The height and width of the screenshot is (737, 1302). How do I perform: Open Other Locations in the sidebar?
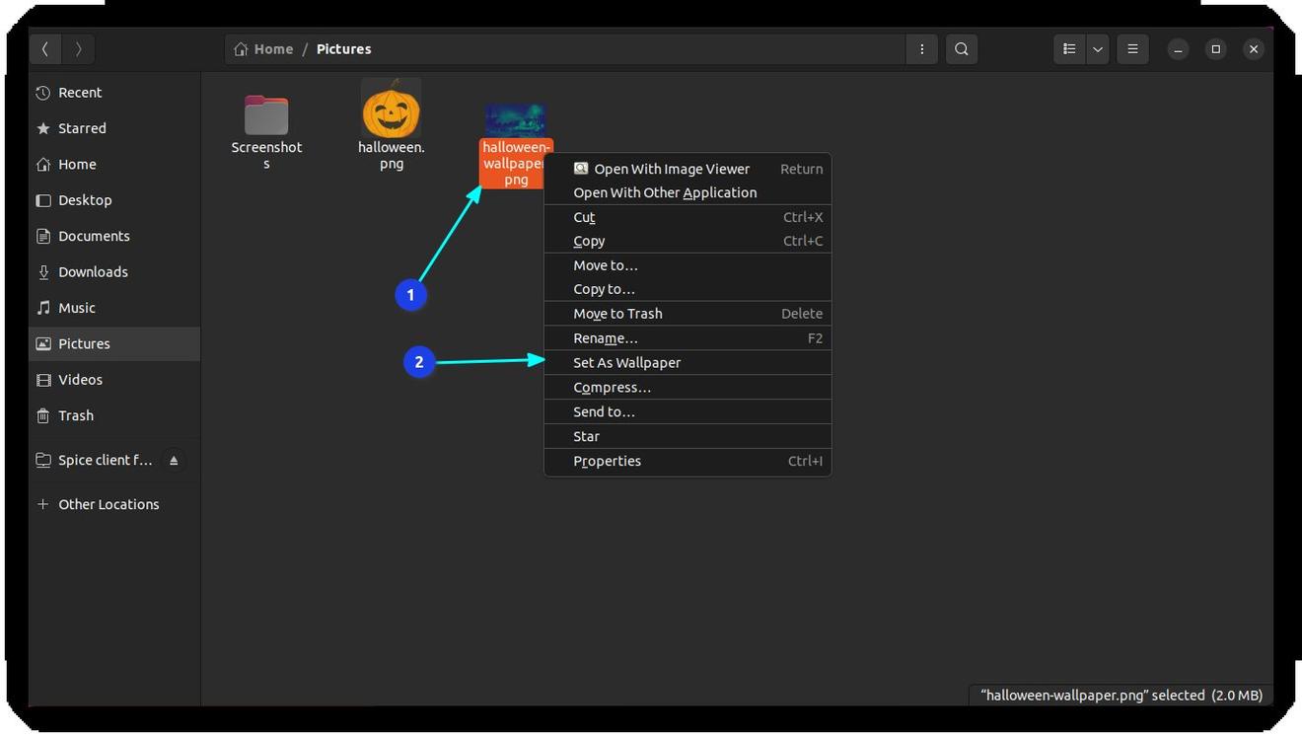click(108, 504)
